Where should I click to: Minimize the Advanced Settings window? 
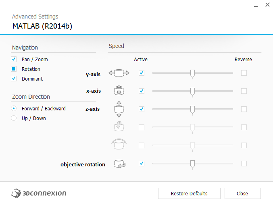pos(256,6)
